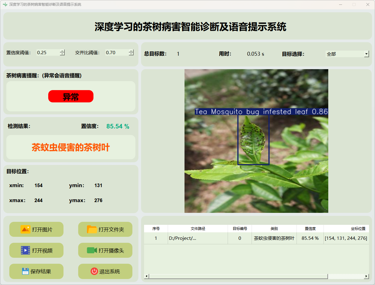This screenshot has width=375, height=285.
Task: Click the 交并比阈值 input field showing 0.70
Action: [x=117, y=53]
